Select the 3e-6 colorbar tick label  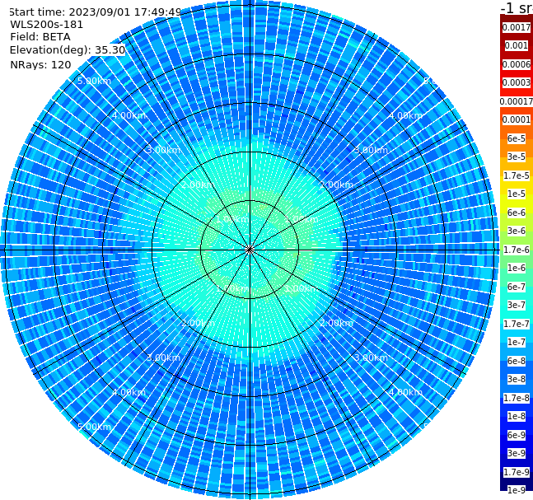(517, 231)
